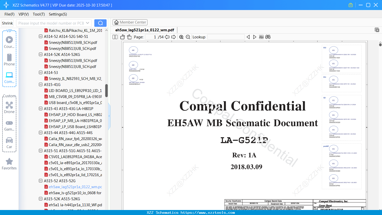382x215 pixels.
Task: Toggle the two-page layout view icon
Action: pyautogui.click(x=115, y=37)
